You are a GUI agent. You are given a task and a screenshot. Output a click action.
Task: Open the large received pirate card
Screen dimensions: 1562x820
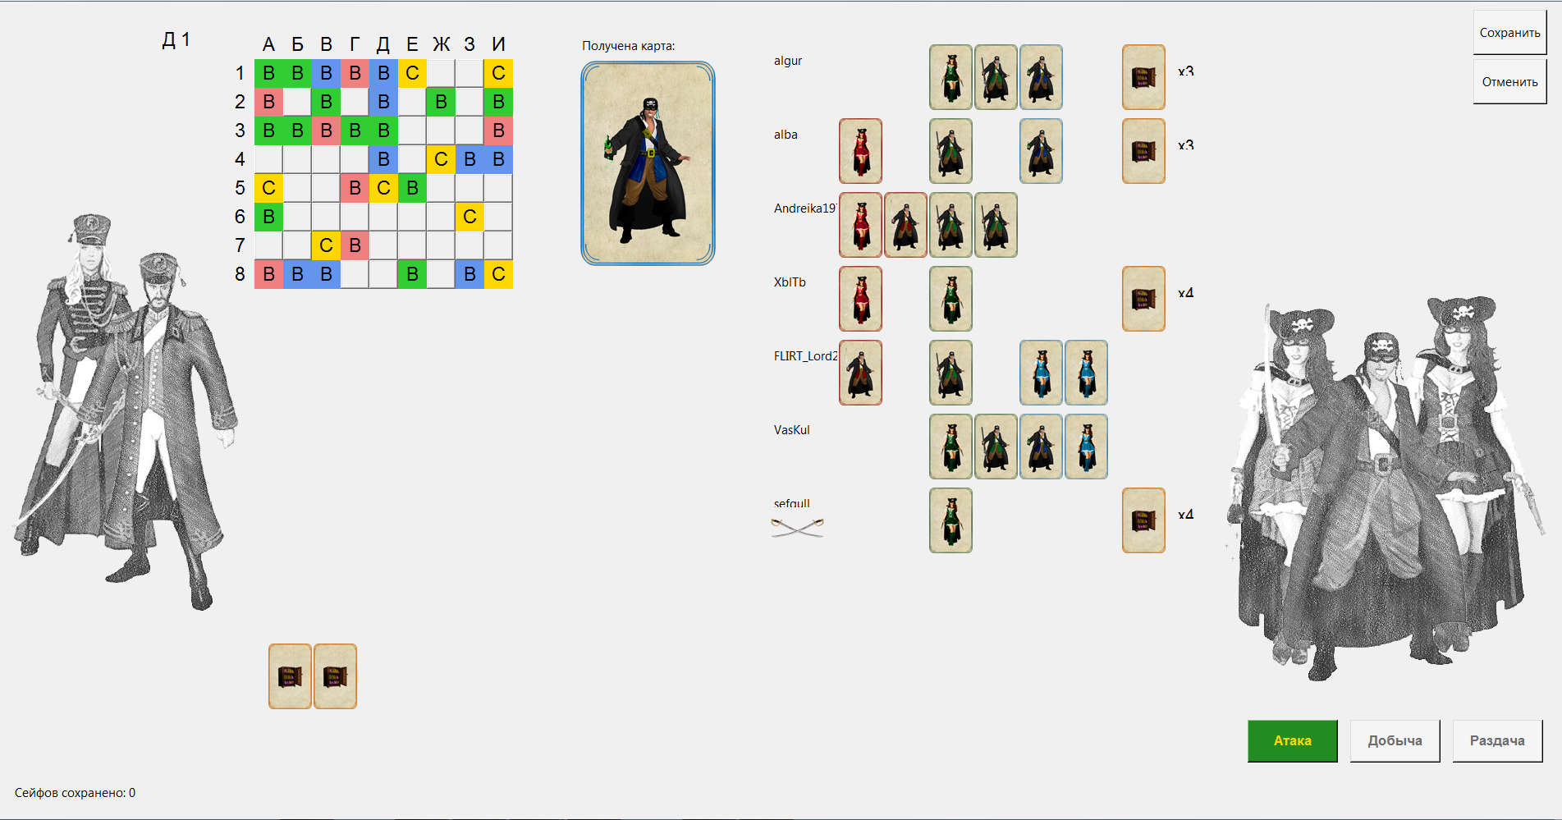click(x=648, y=163)
